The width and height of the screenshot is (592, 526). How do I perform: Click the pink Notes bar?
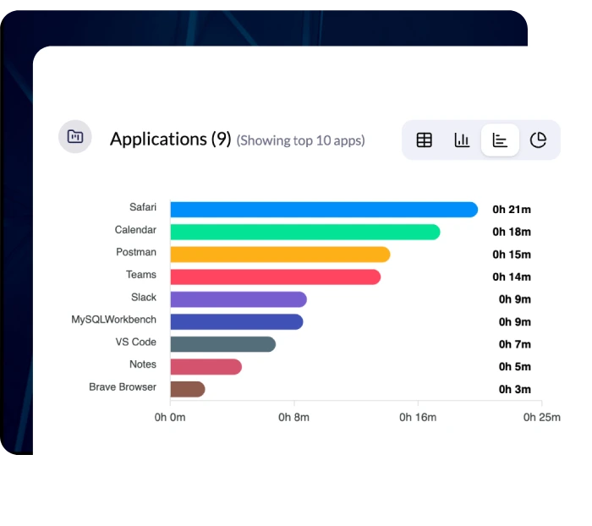206,367
